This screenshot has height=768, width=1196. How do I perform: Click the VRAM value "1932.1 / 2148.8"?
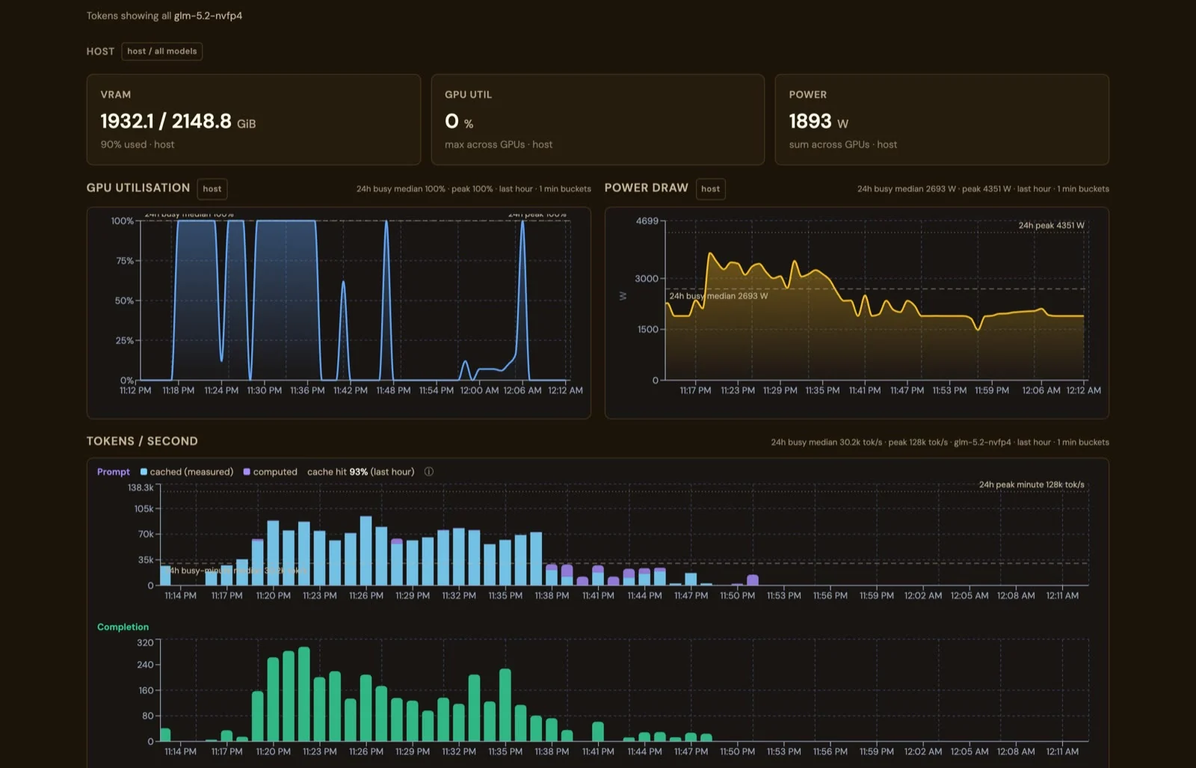point(166,121)
